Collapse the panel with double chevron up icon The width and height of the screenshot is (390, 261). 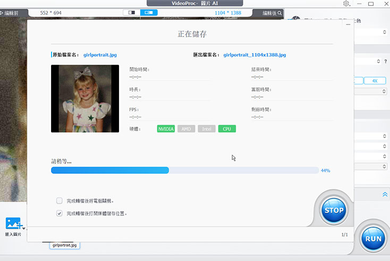click(x=385, y=194)
